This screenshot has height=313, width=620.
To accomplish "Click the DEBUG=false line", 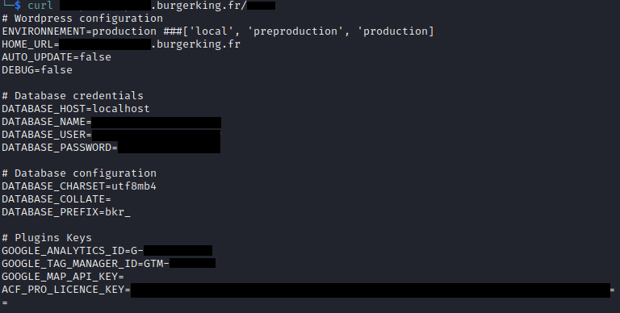I will pos(37,70).
